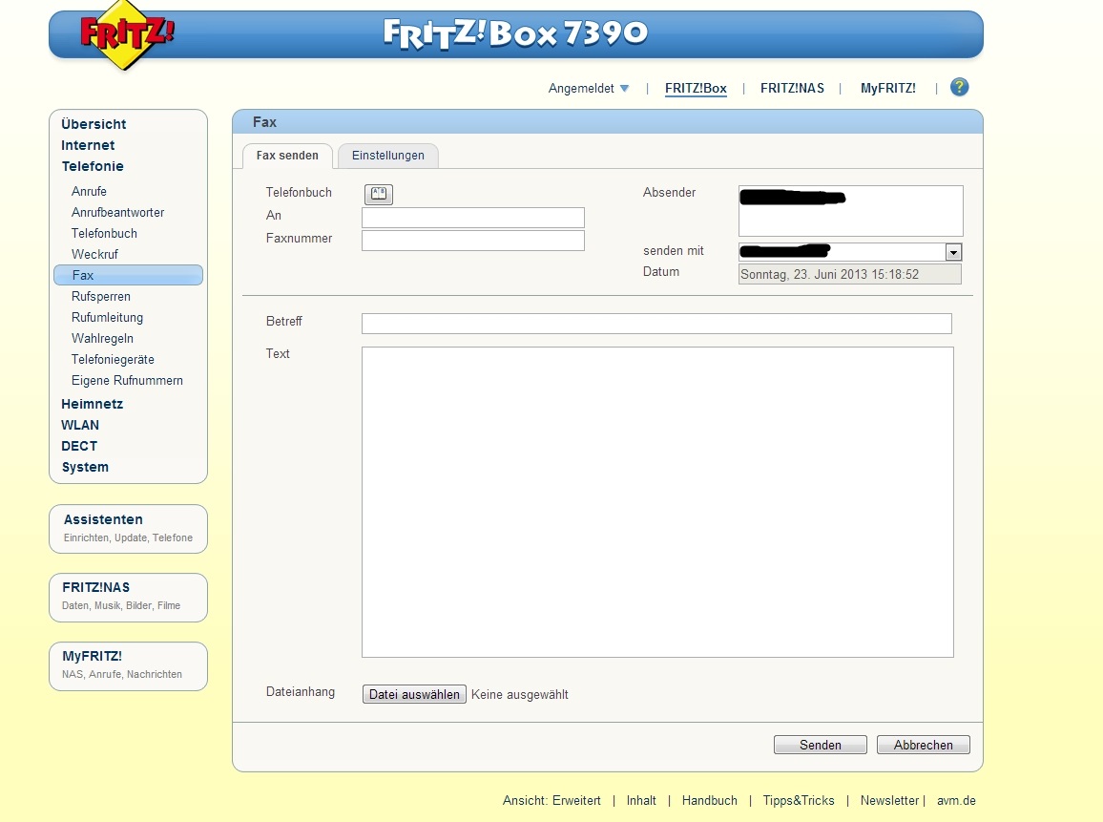1103x822 pixels.
Task: Click the Ansicht: Erweitert footer link
Action: pyautogui.click(x=551, y=801)
